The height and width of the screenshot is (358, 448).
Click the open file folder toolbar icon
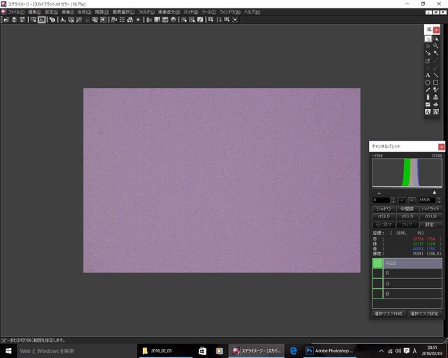(x=6, y=20)
